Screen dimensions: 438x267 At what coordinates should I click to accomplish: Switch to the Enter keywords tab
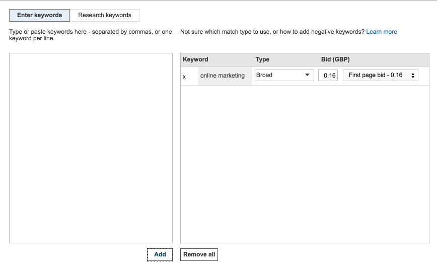[x=40, y=15]
